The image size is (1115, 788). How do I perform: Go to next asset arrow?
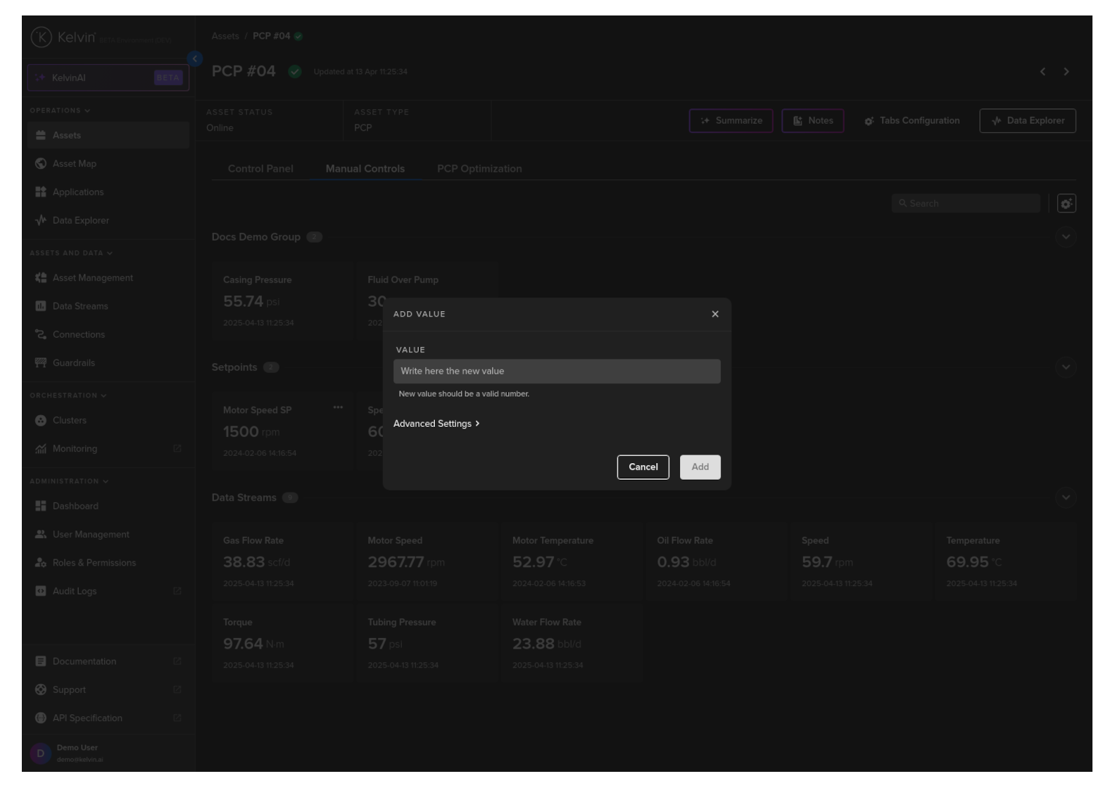[1066, 72]
